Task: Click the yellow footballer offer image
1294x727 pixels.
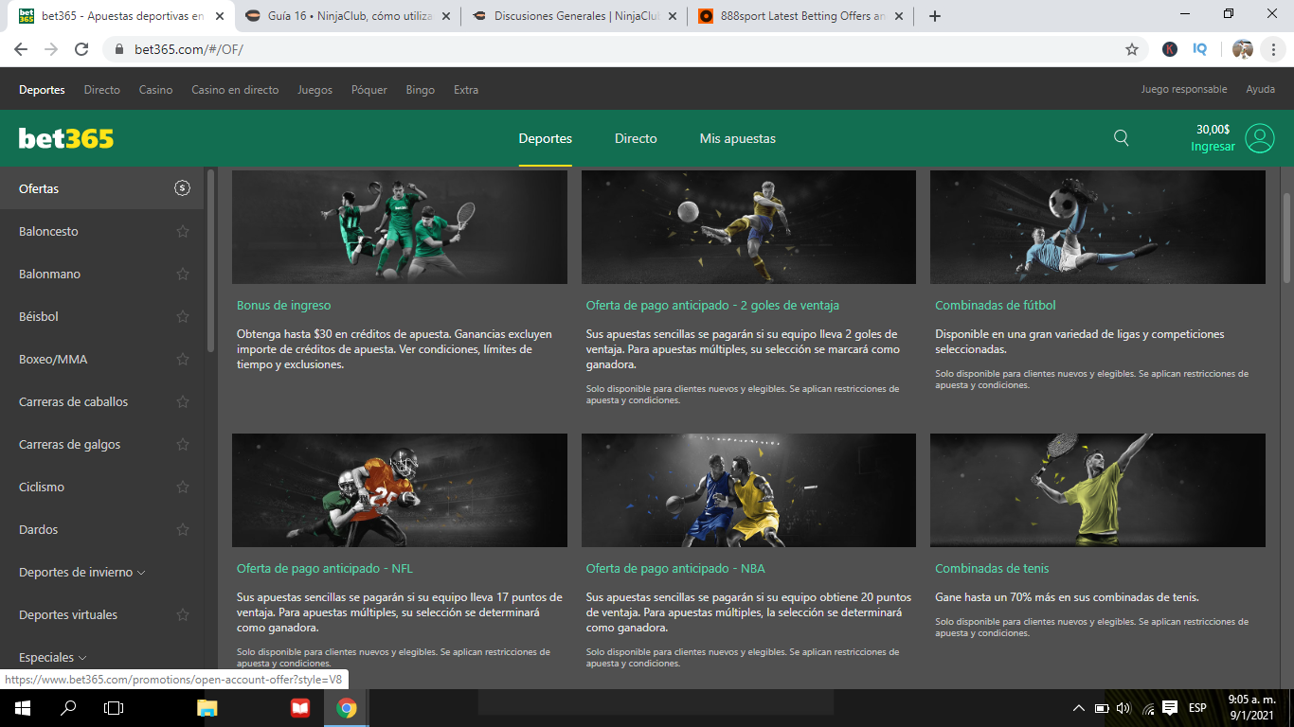Action: pos(748,227)
